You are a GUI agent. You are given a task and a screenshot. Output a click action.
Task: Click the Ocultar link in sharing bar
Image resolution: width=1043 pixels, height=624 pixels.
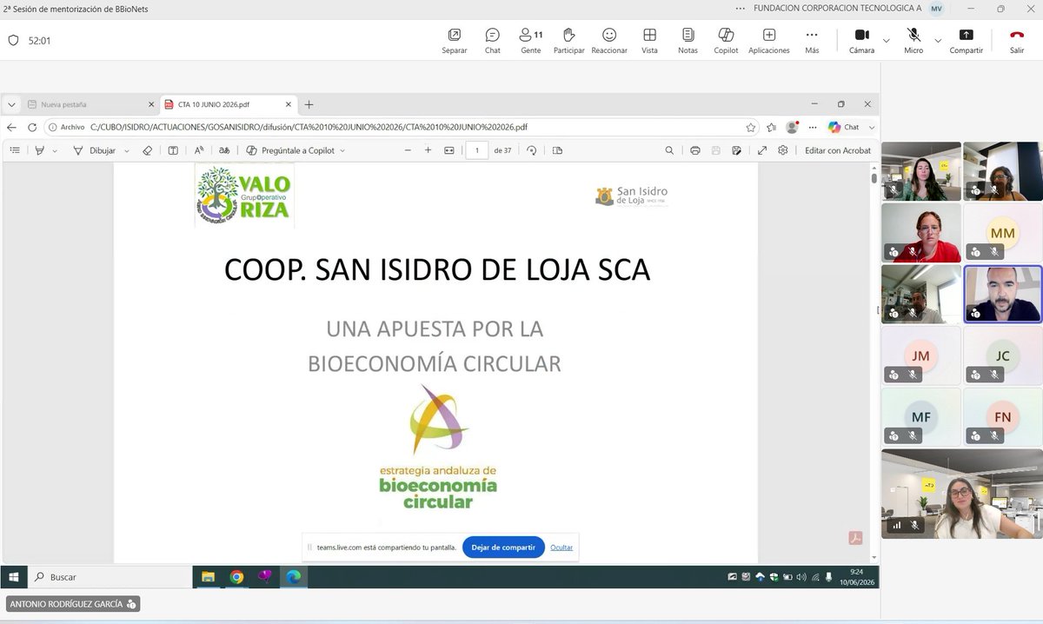[x=561, y=548]
